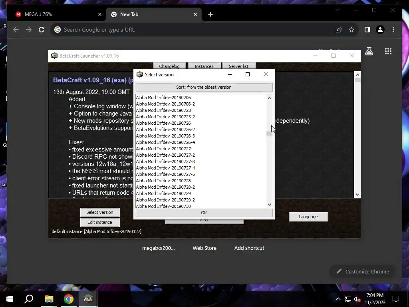Select Alpha Mod Infdev-20190729
The height and width of the screenshot is (307, 409).
point(201,193)
